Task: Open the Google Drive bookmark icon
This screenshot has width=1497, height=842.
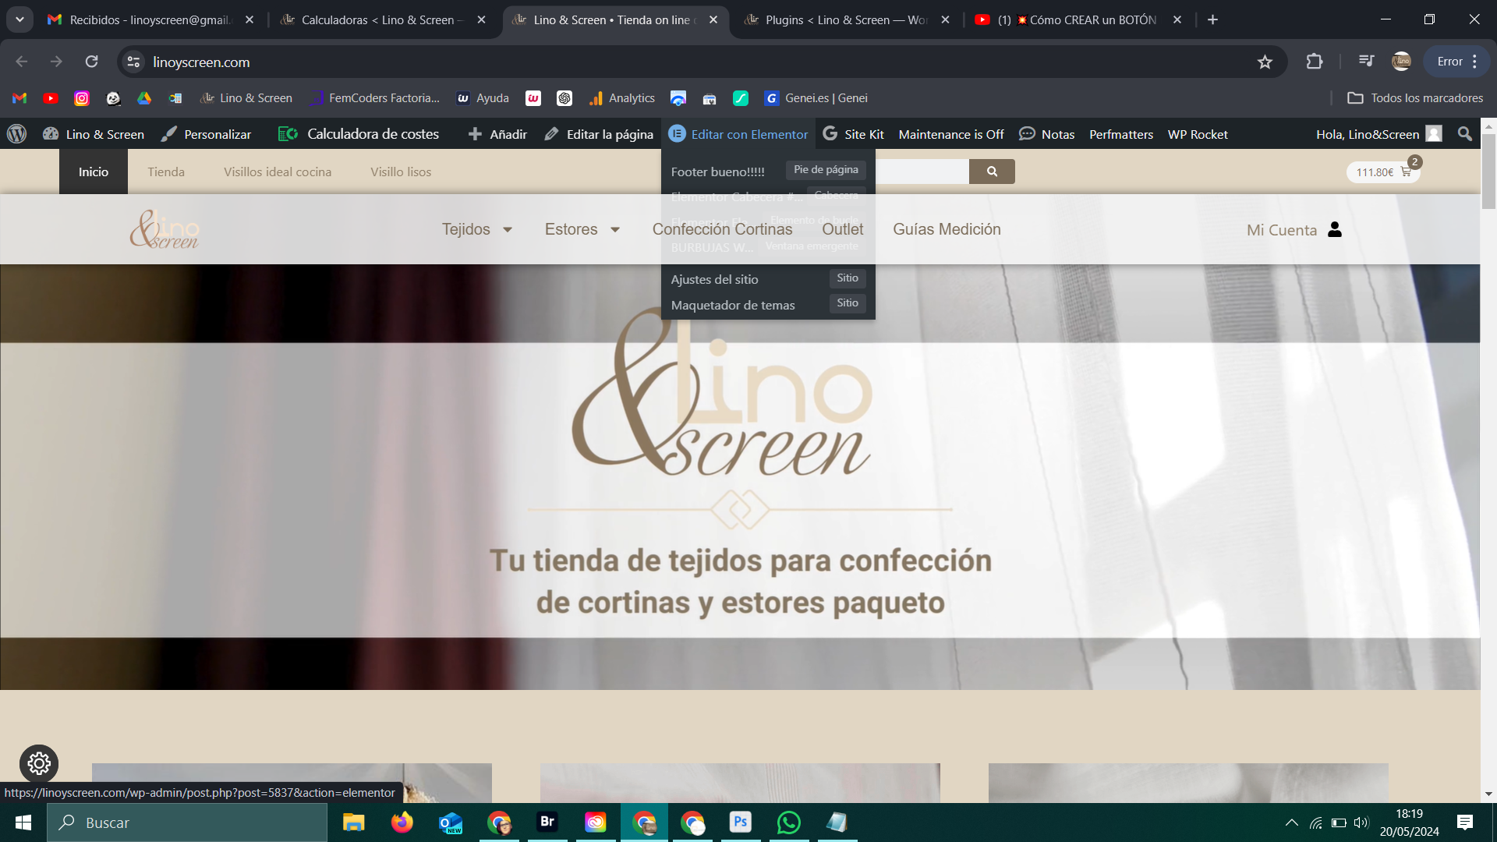Action: pyautogui.click(x=144, y=98)
